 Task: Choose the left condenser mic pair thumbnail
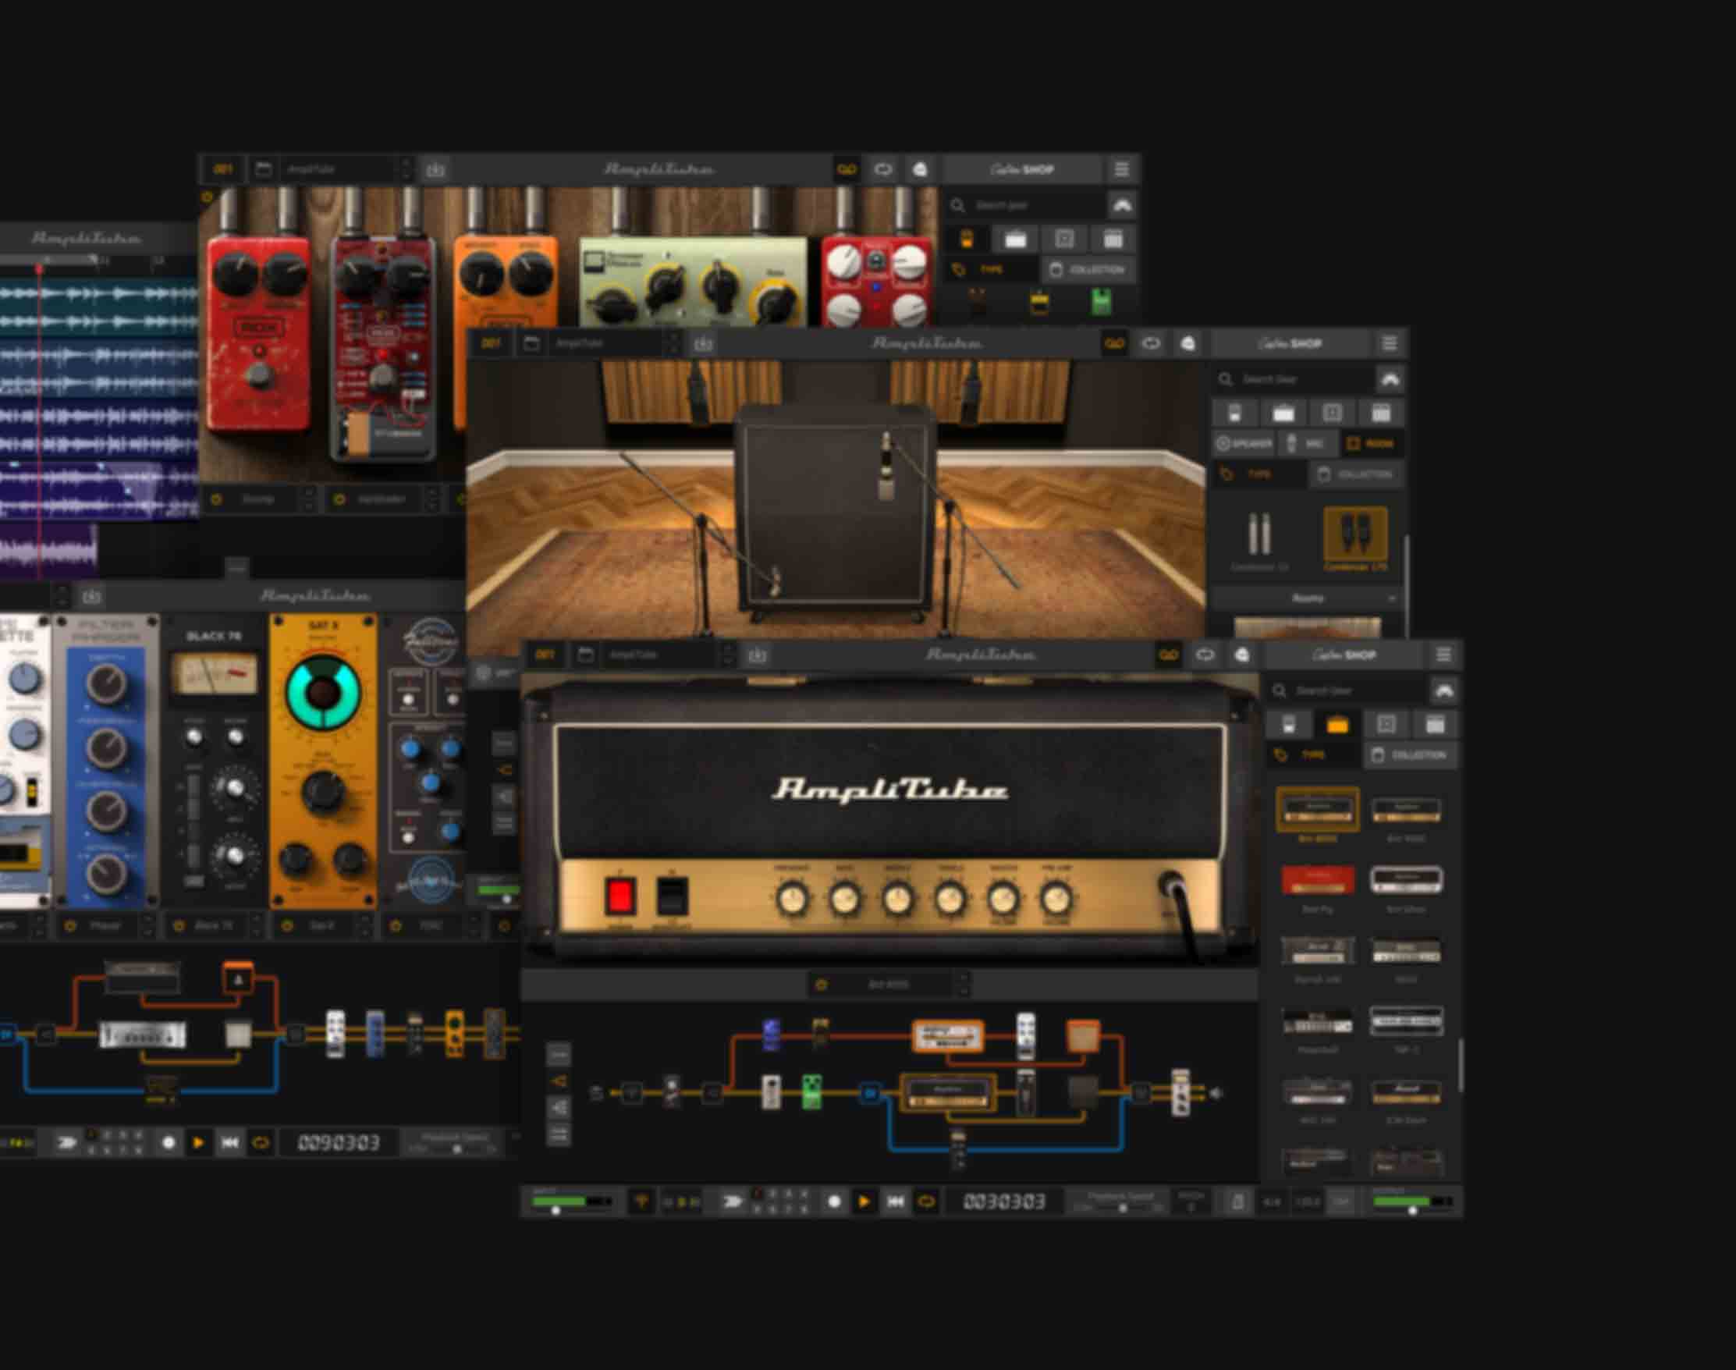[x=1259, y=534]
